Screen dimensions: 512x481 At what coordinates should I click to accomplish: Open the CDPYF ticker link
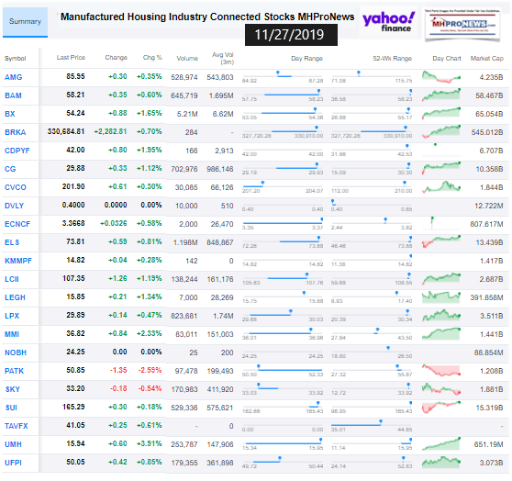pos(17,151)
